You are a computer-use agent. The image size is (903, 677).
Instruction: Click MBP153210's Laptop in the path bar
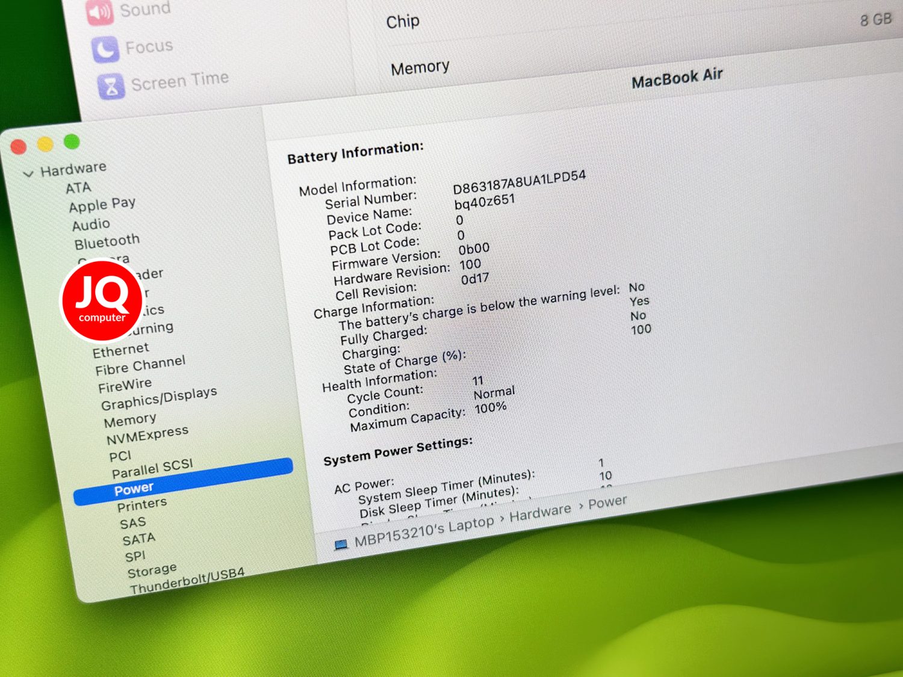point(424,531)
